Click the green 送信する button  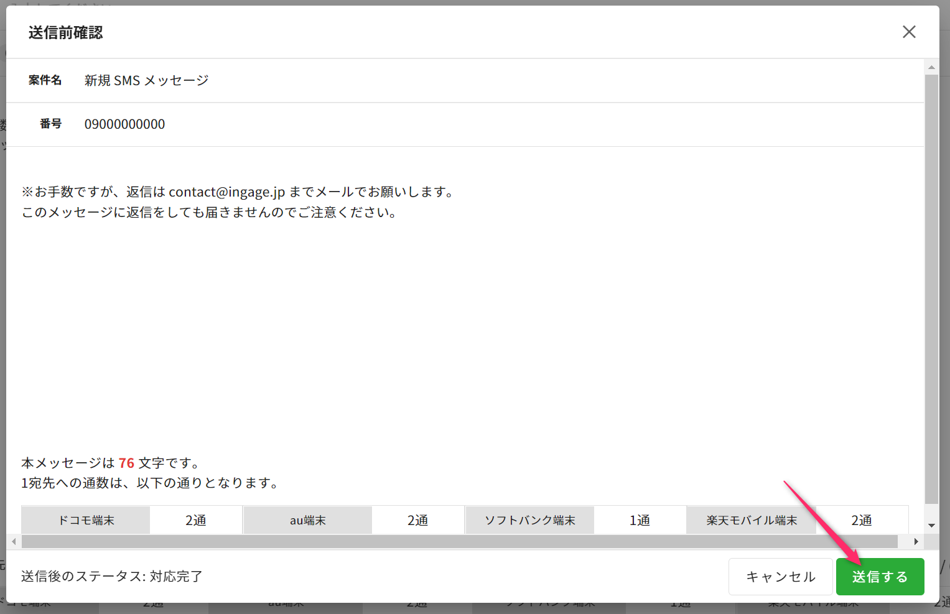(x=880, y=577)
